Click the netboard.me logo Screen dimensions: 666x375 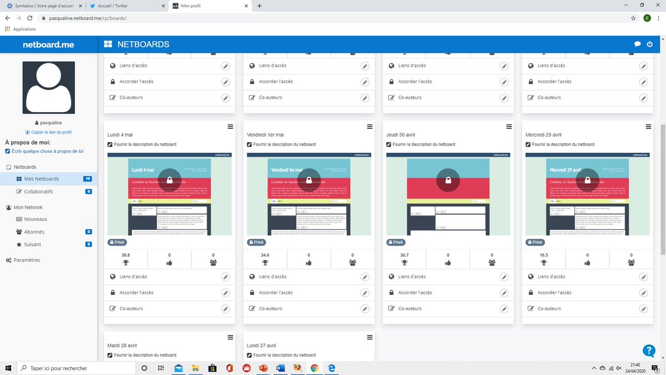pyautogui.click(x=48, y=44)
